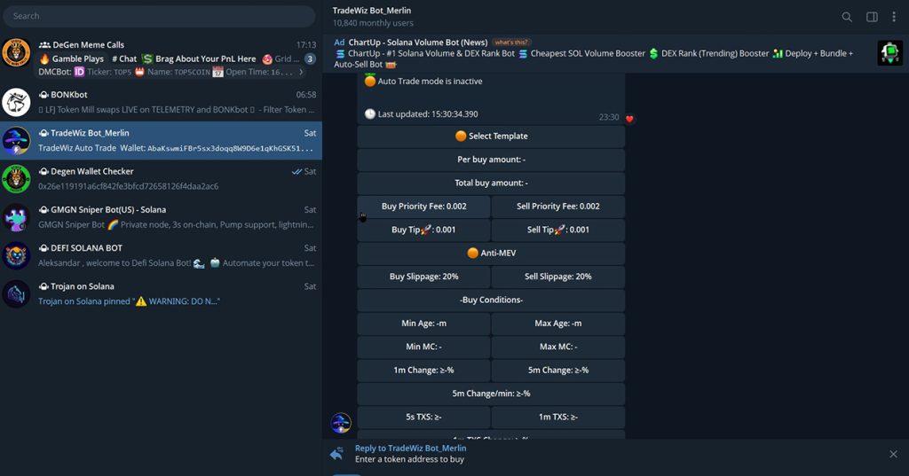Click the Per buy amount button
Image resolution: width=909 pixels, height=476 pixels.
tap(491, 160)
